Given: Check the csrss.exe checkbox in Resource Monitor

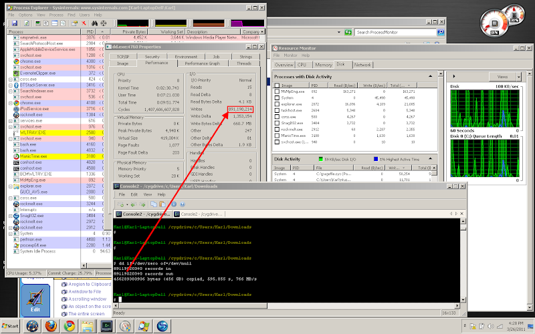Looking at the screenshot, I should click(277, 116).
